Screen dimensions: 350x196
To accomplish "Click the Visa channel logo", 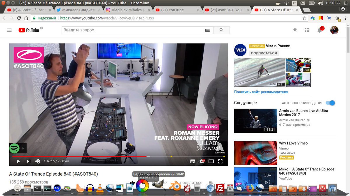I will (x=241, y=50).
